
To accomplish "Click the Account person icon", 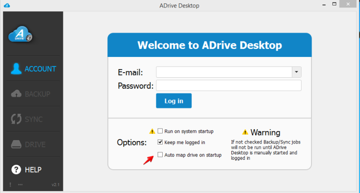I will [16, 69].
